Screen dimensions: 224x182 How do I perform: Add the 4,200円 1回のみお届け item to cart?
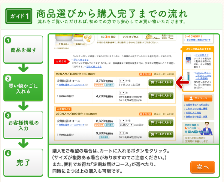click(x=161, y=95)
